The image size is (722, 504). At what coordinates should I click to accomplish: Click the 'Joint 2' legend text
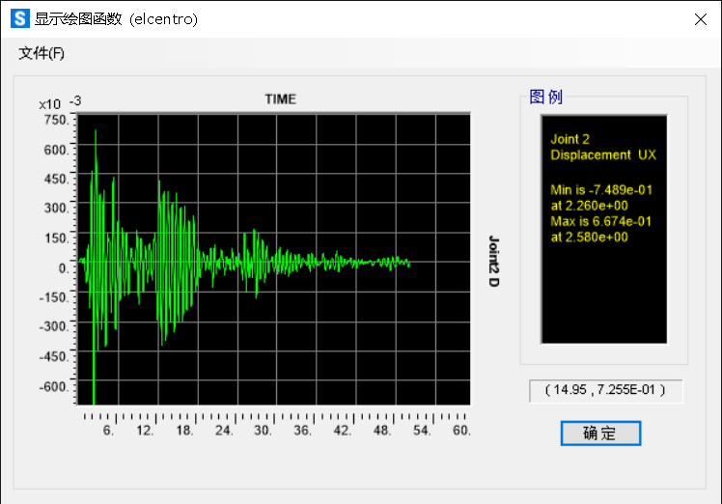570,139
